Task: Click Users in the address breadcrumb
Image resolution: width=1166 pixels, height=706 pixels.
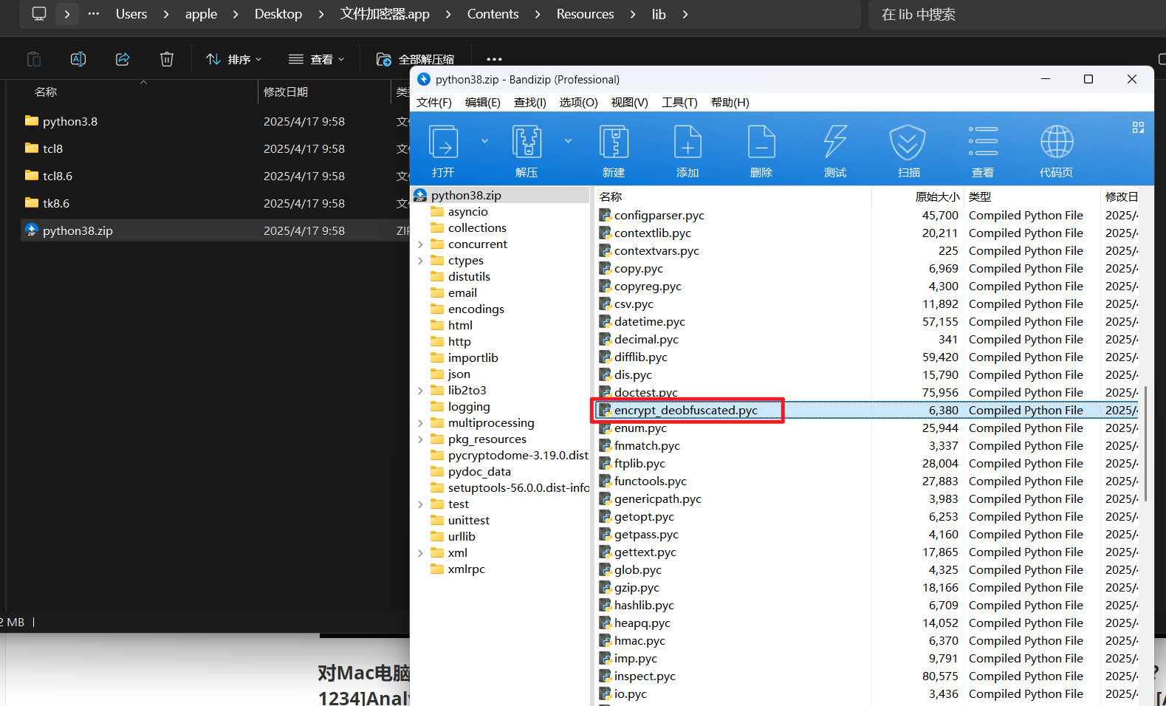Action: pos(131,14)
